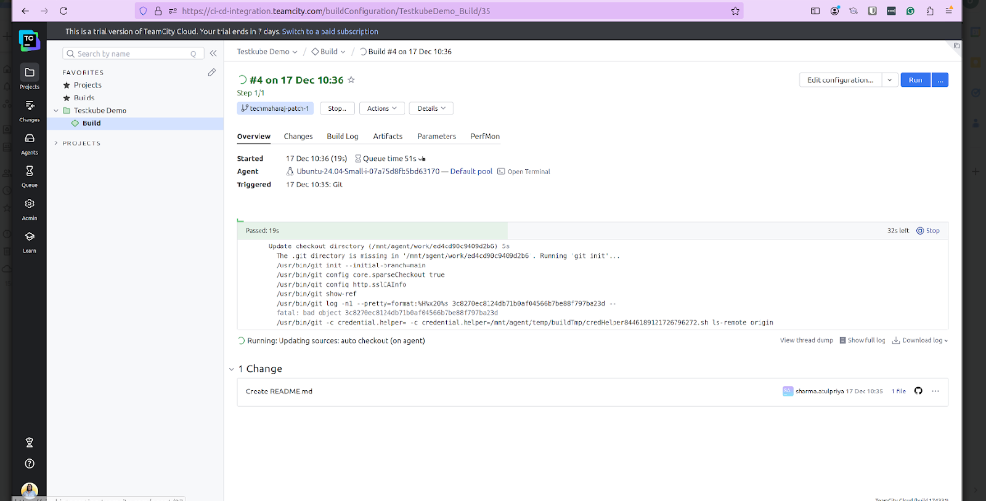Image resolution: width=986 pixels, height=501 pixels.
Task: Click the browser address bar
Action: pos(439,11)
